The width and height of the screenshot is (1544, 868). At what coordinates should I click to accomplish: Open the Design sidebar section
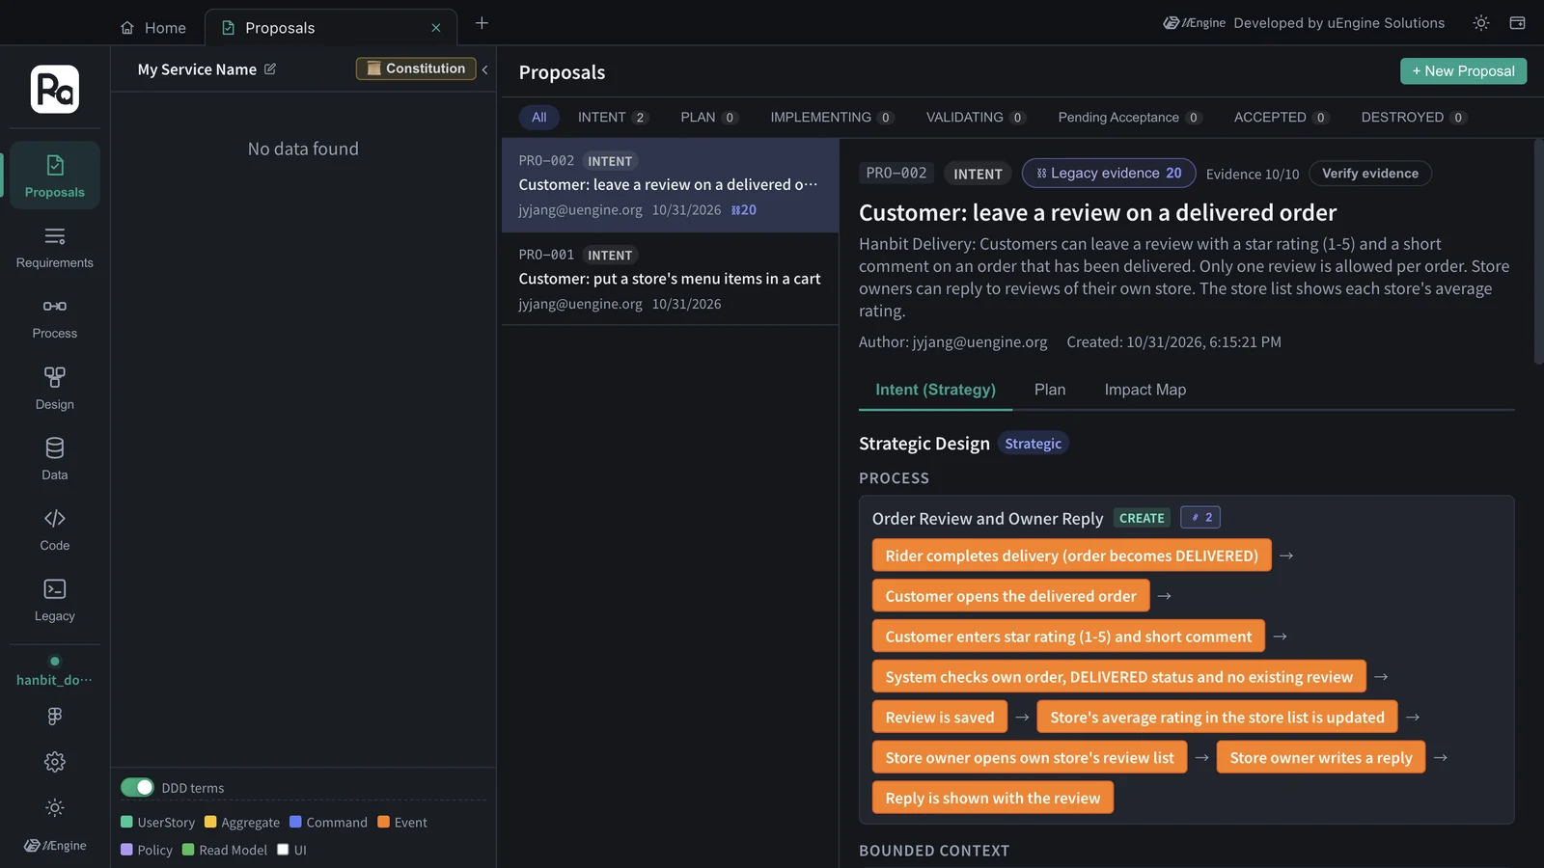click(x=55, y=389)
